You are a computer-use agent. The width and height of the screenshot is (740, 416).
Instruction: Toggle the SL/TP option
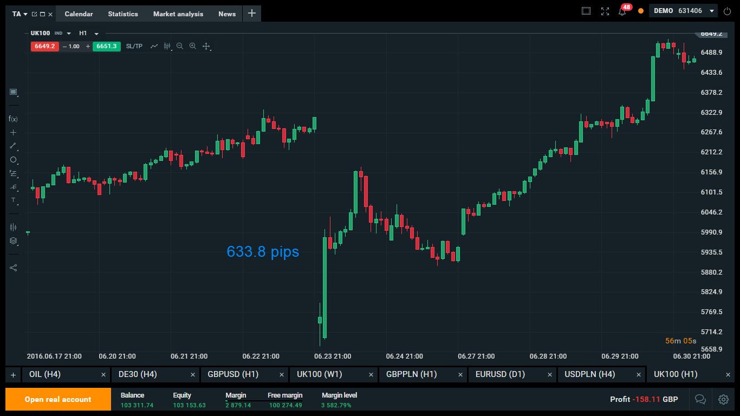click(134, 46)
